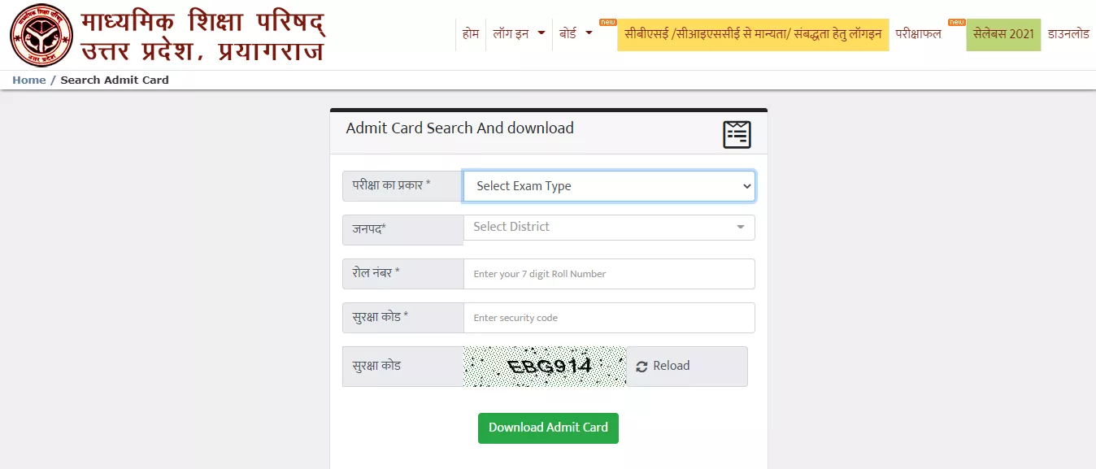Open the लॉग इन dropdown menu
Screen dimensions: 1096x469
click(519, 34)
